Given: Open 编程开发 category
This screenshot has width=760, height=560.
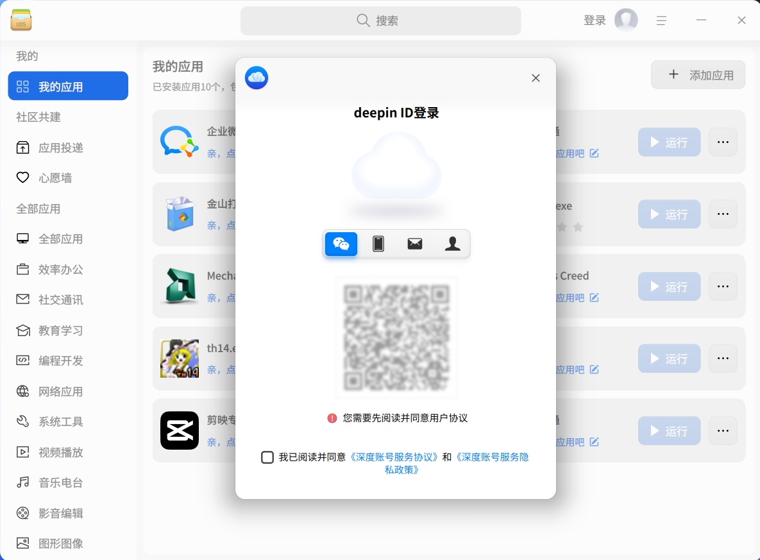Looking at the screenshot, I should (68, 361).
